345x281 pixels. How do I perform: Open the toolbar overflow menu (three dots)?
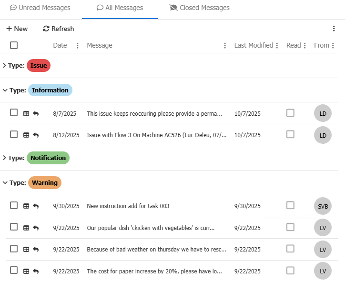(x=334, y=29)
